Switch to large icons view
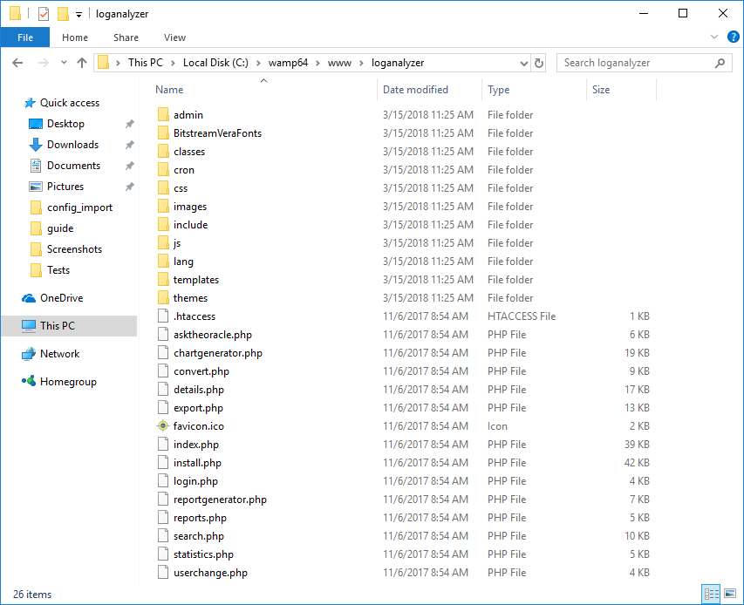This screenshot has width=744, height=605. pos(729,594)
